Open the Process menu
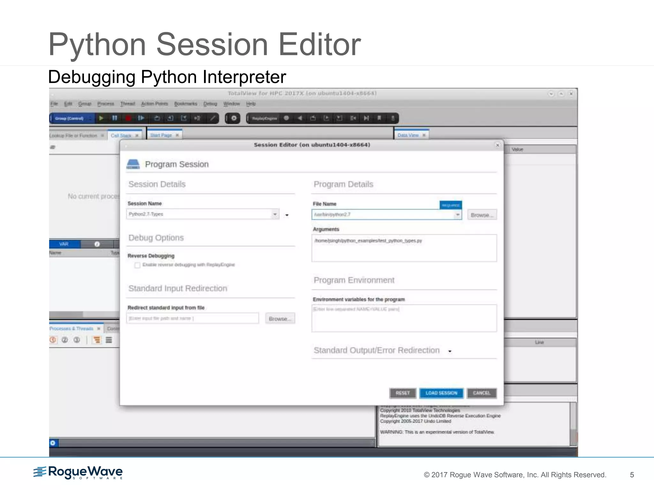 106,104
